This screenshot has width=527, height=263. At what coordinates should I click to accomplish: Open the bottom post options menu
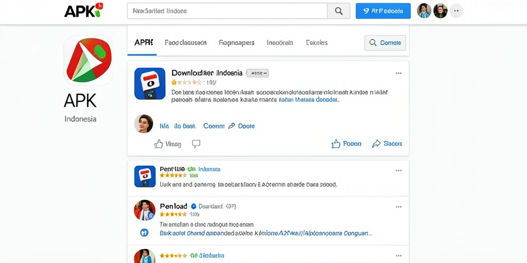coord(399,256)
